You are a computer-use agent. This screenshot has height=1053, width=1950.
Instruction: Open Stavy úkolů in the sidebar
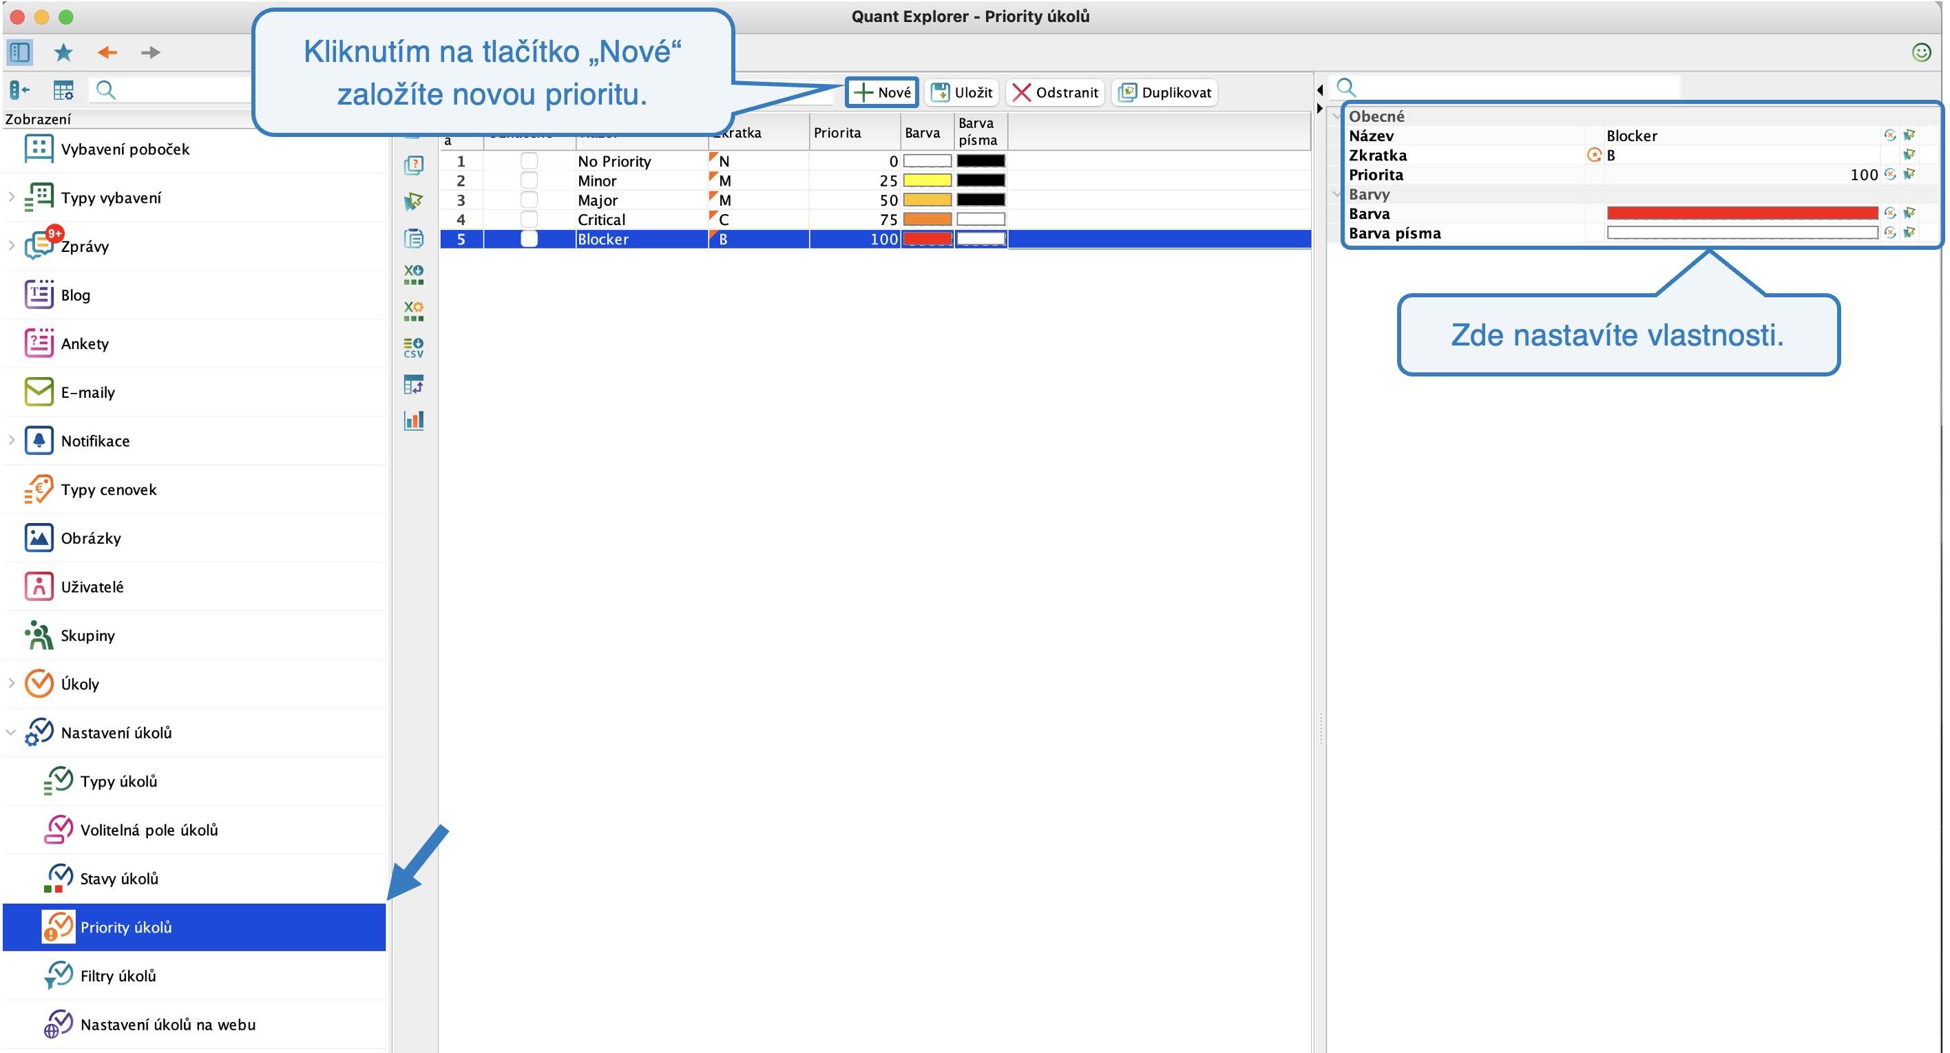click(x=119, y=878)
